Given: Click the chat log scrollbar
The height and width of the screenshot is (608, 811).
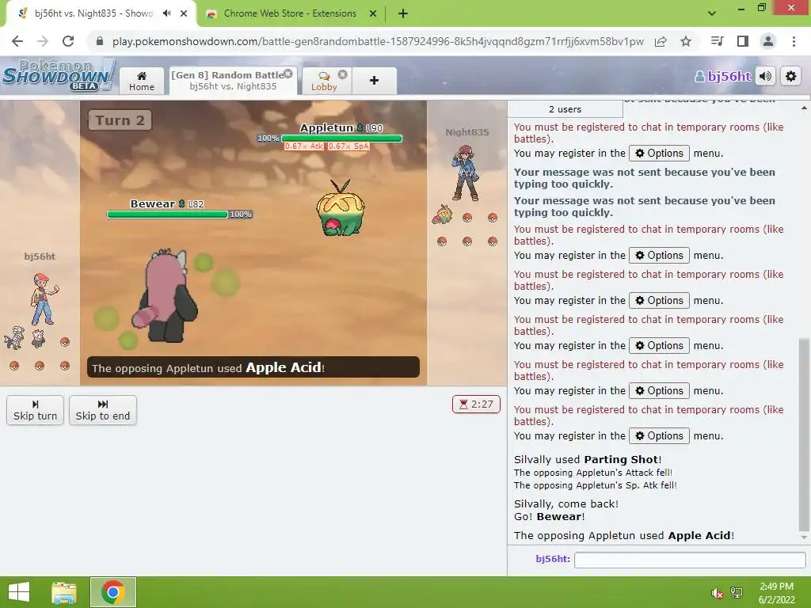Looking at the screenshot, I should [x=804, y=435].
